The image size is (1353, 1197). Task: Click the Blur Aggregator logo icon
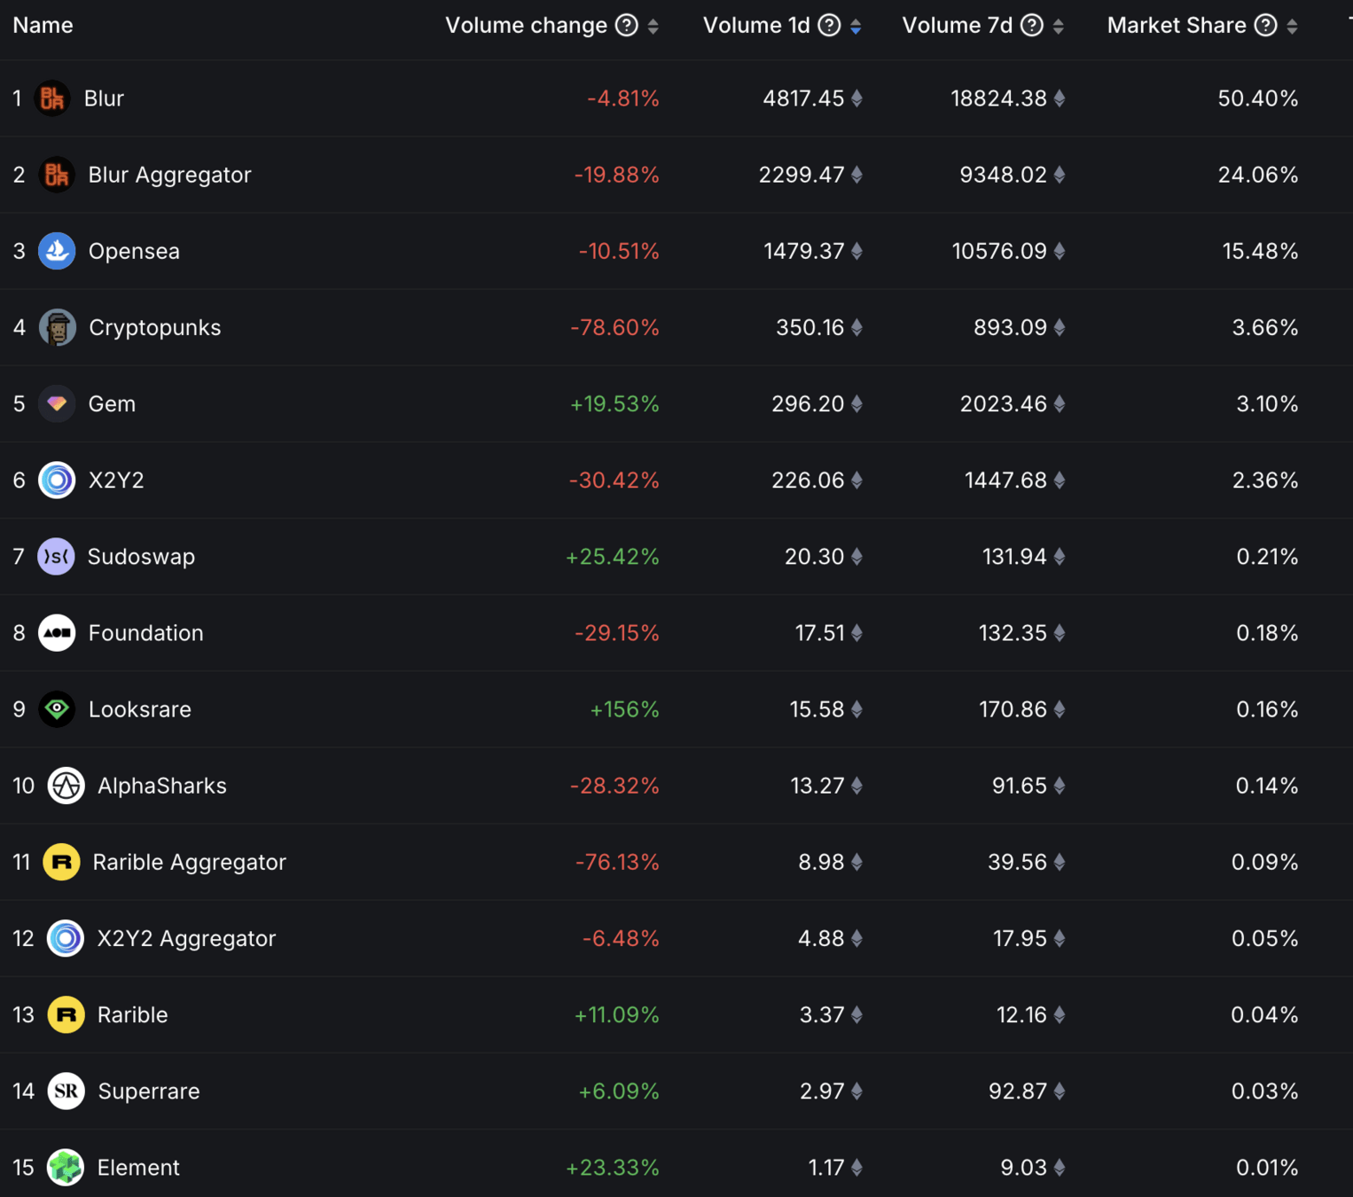57,175
